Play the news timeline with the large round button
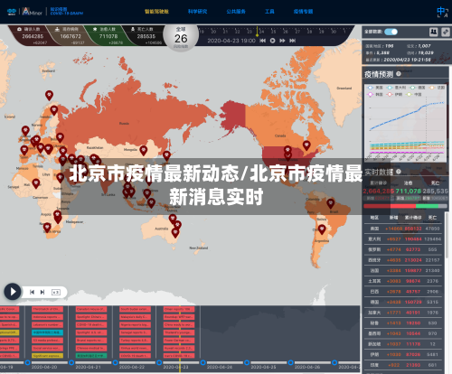 click(x=13, y=292)
